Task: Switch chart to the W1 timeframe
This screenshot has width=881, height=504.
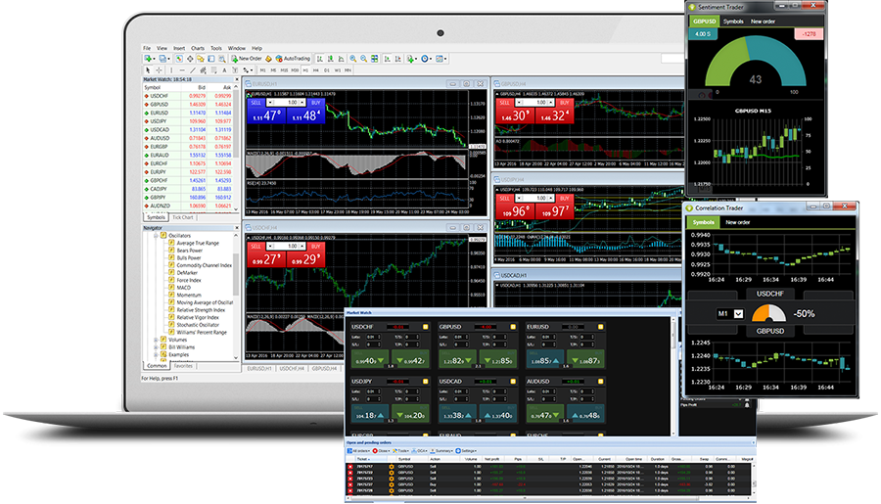Action: click(x=338, y=70)
